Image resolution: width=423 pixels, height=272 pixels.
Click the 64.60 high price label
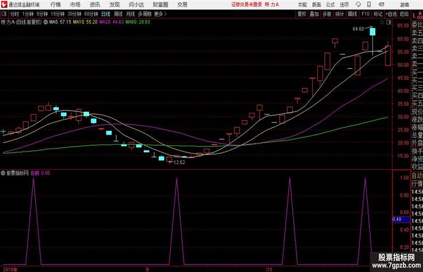358,29
